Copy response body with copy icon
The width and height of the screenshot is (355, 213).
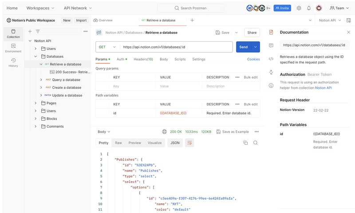pyautogui.click(x=245, y=143)
